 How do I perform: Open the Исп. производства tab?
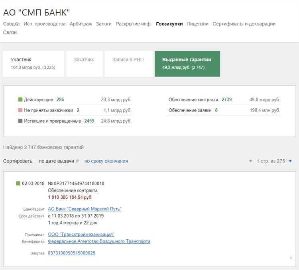pos(44,24)
